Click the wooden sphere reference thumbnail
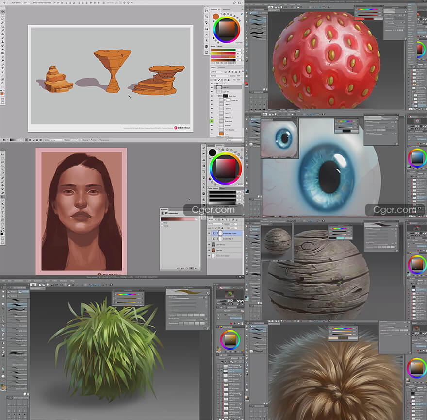427x420 pixels. 277,241
